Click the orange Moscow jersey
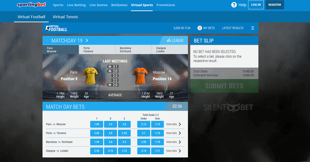The image size is (310, 162). pos(140,76)
